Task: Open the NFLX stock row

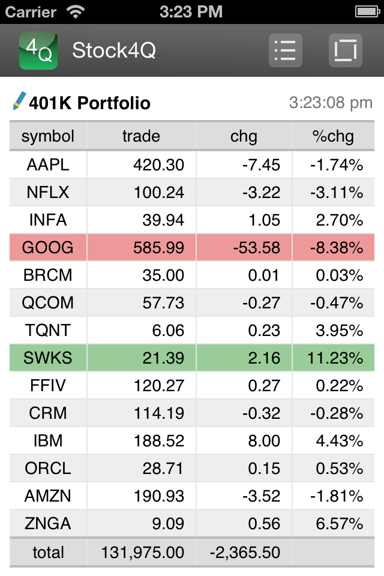Action: [x=192, y=192]
